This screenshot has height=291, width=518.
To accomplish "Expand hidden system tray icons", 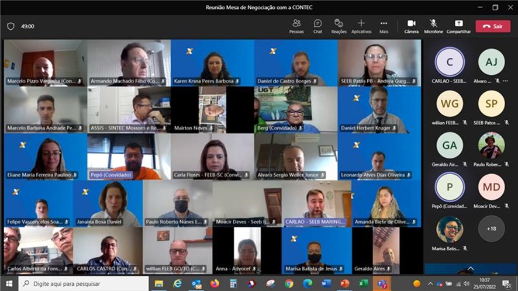I will pos(430,284).
